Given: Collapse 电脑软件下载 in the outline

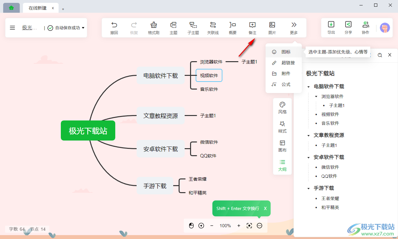Looking at the screenshot, I should pos(309,87).
